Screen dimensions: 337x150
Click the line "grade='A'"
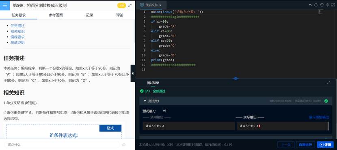(x=168, y=26)
